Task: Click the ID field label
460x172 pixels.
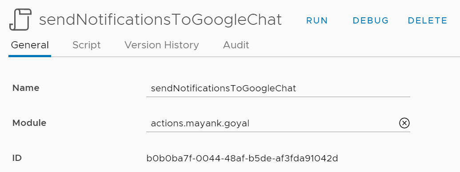Action: coord(17,158)
